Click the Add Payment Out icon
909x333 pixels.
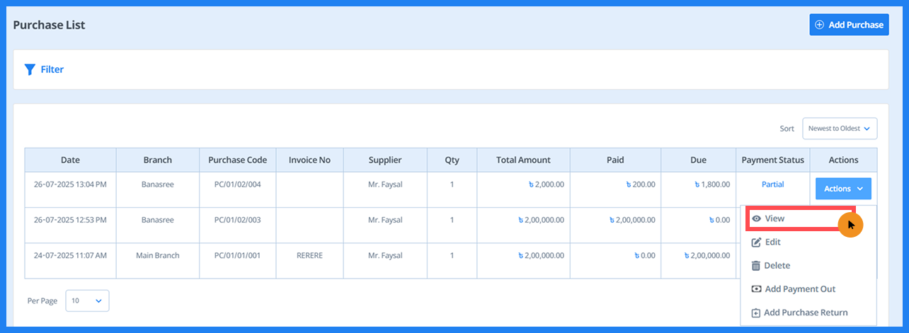coord(756,289)
